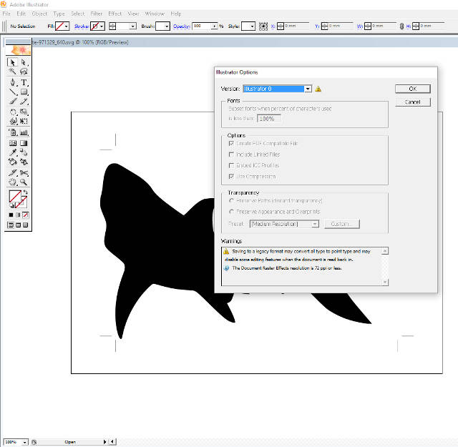Open the Version dropdown list

(308, 89)
